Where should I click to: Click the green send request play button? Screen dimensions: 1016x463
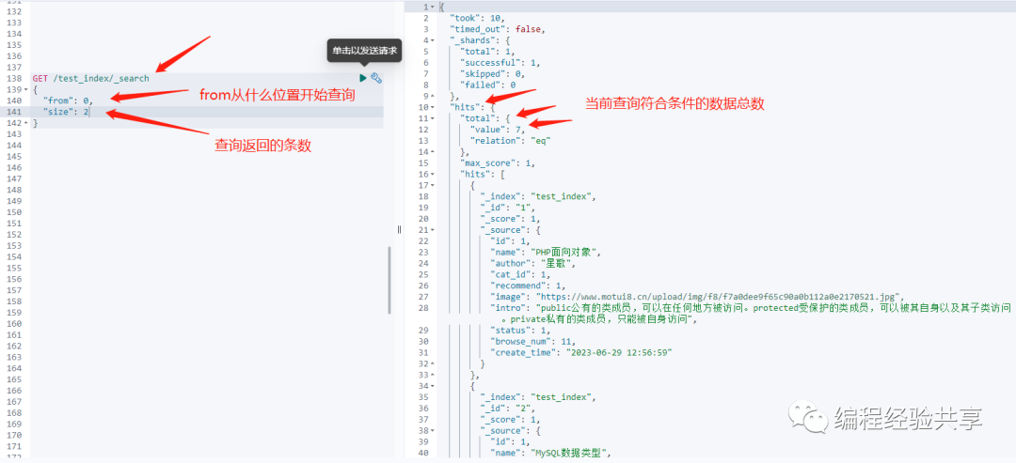click(363, 78)
